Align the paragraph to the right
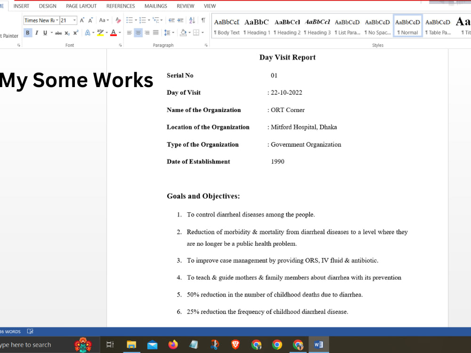 (147, 32)
